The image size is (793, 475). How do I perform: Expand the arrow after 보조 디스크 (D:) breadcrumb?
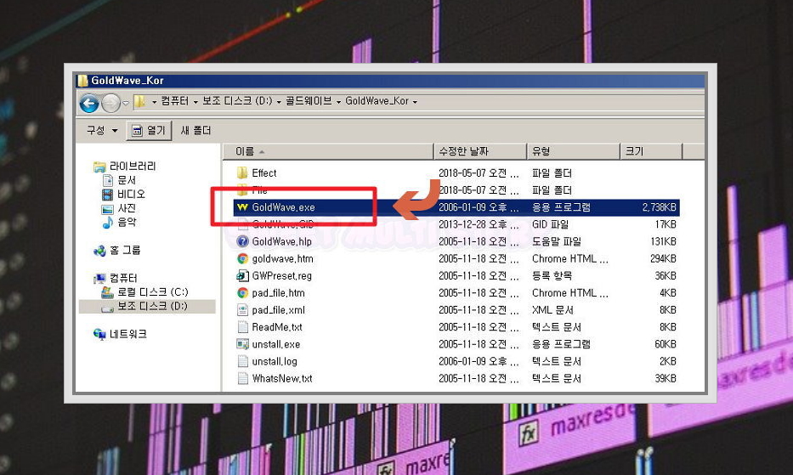(279, 102)
